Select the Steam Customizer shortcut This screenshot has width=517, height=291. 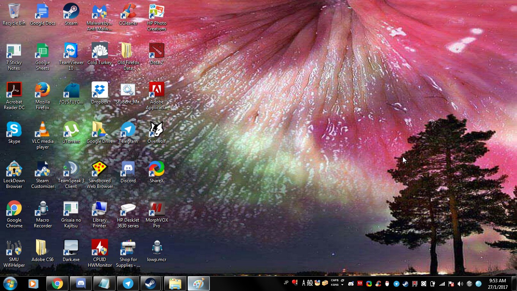coord(43,175)
